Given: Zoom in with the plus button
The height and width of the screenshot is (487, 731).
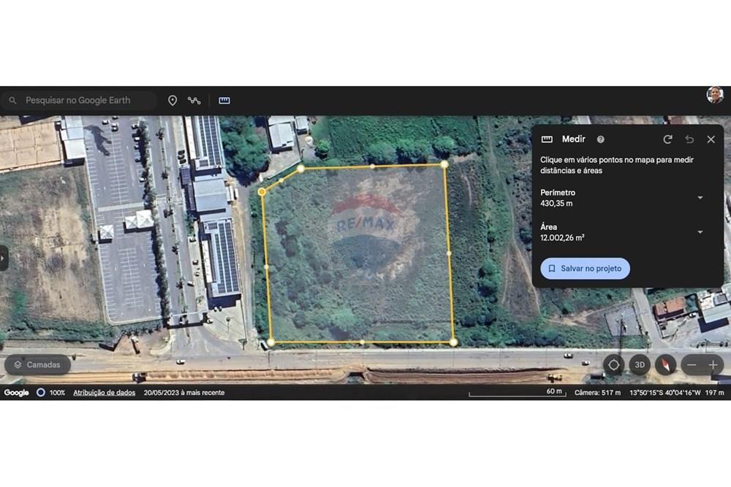Looking at the screenshot, I should pos(713,365).
